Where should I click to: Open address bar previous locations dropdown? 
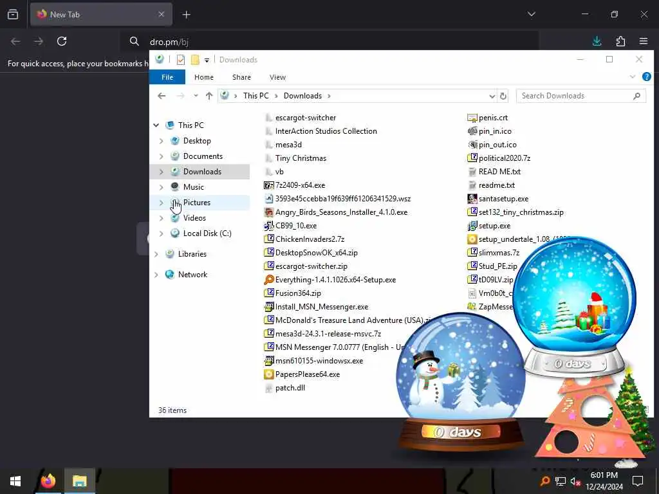(492, 96)
